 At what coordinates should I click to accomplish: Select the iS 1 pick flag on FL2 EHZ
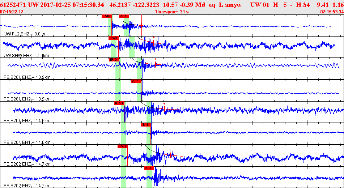[x=124, y=16]
